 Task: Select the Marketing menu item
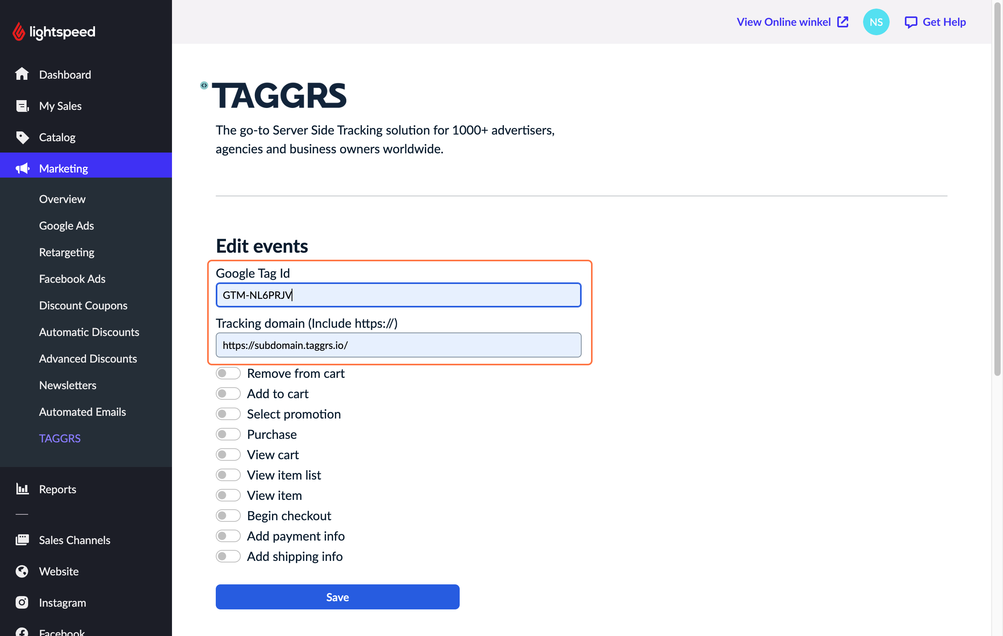tap(86, 165)
